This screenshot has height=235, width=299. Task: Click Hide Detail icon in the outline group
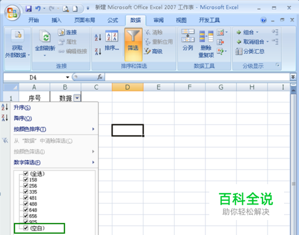click(275, 42)
